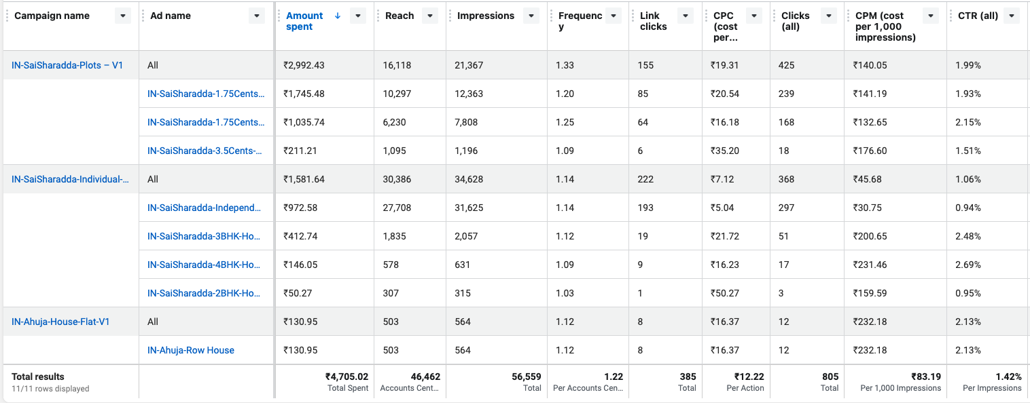Click link clicks value 222
The width and height of the screenshot is (1030, 403).
(x=645, y=179)
